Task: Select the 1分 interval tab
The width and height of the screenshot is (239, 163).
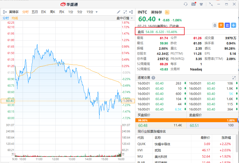Action: (x=71, y=12)
